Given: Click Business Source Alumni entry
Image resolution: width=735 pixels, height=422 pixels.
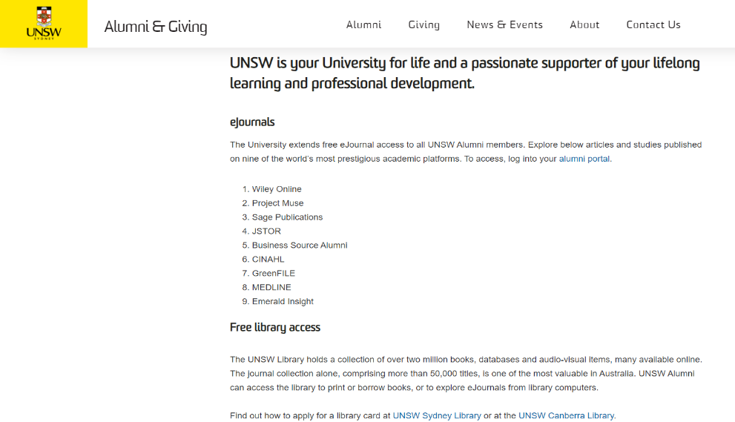Looking at the screenshot, I should click(300, 245).
